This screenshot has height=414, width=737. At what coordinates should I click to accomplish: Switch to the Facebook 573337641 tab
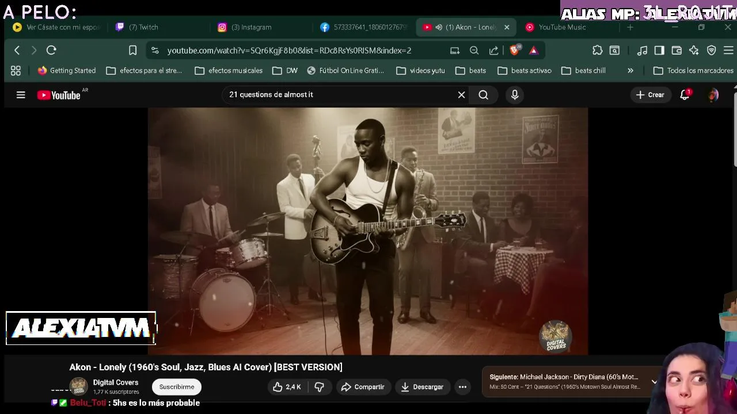tap(364, 27)
